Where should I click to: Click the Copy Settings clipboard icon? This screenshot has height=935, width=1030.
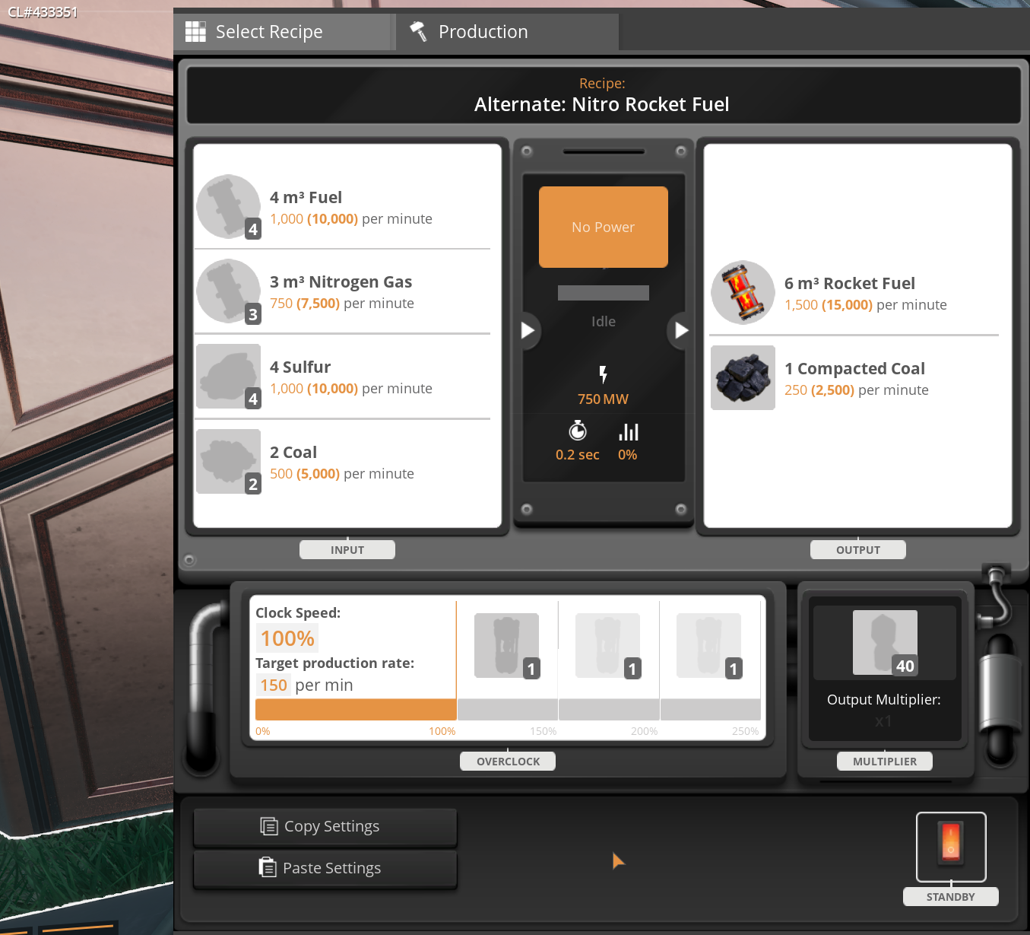pyautogui.click(x=269, y=826)
